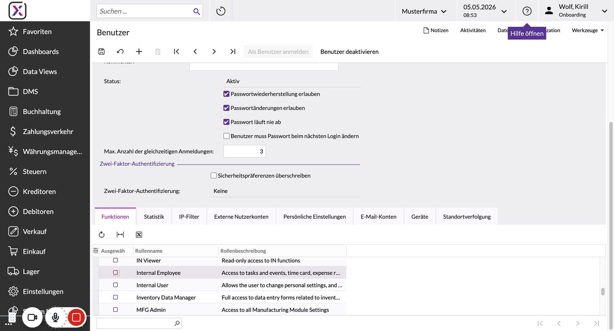The width and height of the screenshot is (614, 331).
Task: Toggle Passwort läuft nie ab
Action: coord(226,122)
